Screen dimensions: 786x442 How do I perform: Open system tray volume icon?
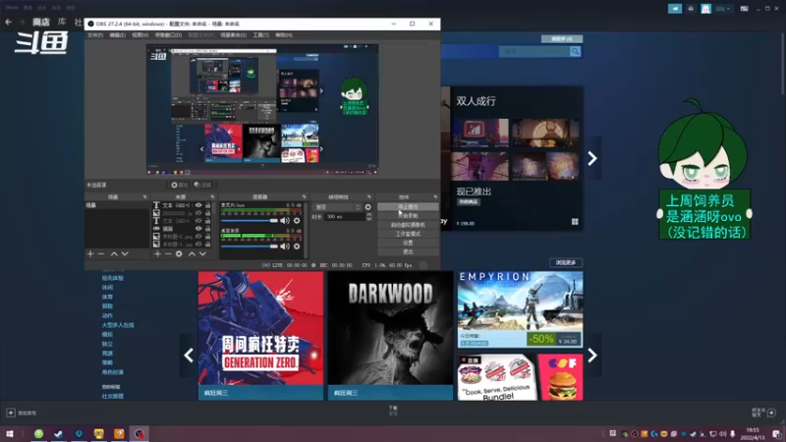point(722,433)
